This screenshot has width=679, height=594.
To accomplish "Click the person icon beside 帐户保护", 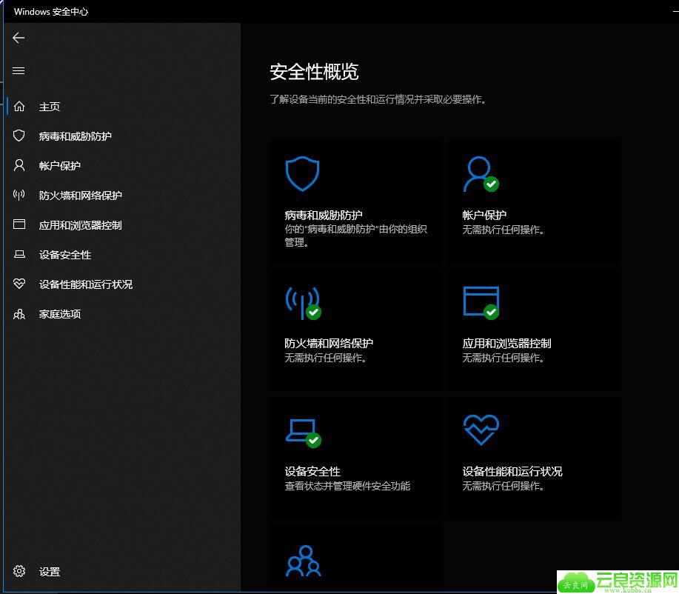I will [19, 165].
